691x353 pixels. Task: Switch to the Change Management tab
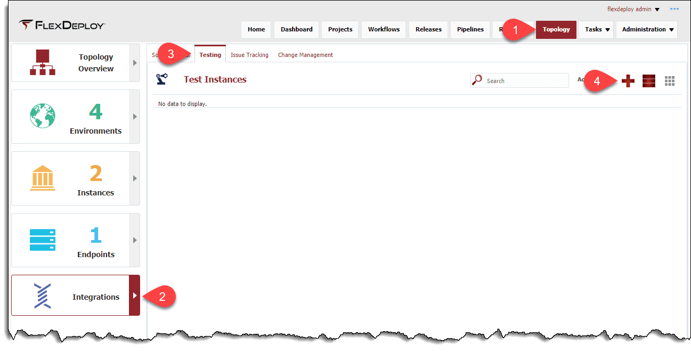tap(305, 55)
